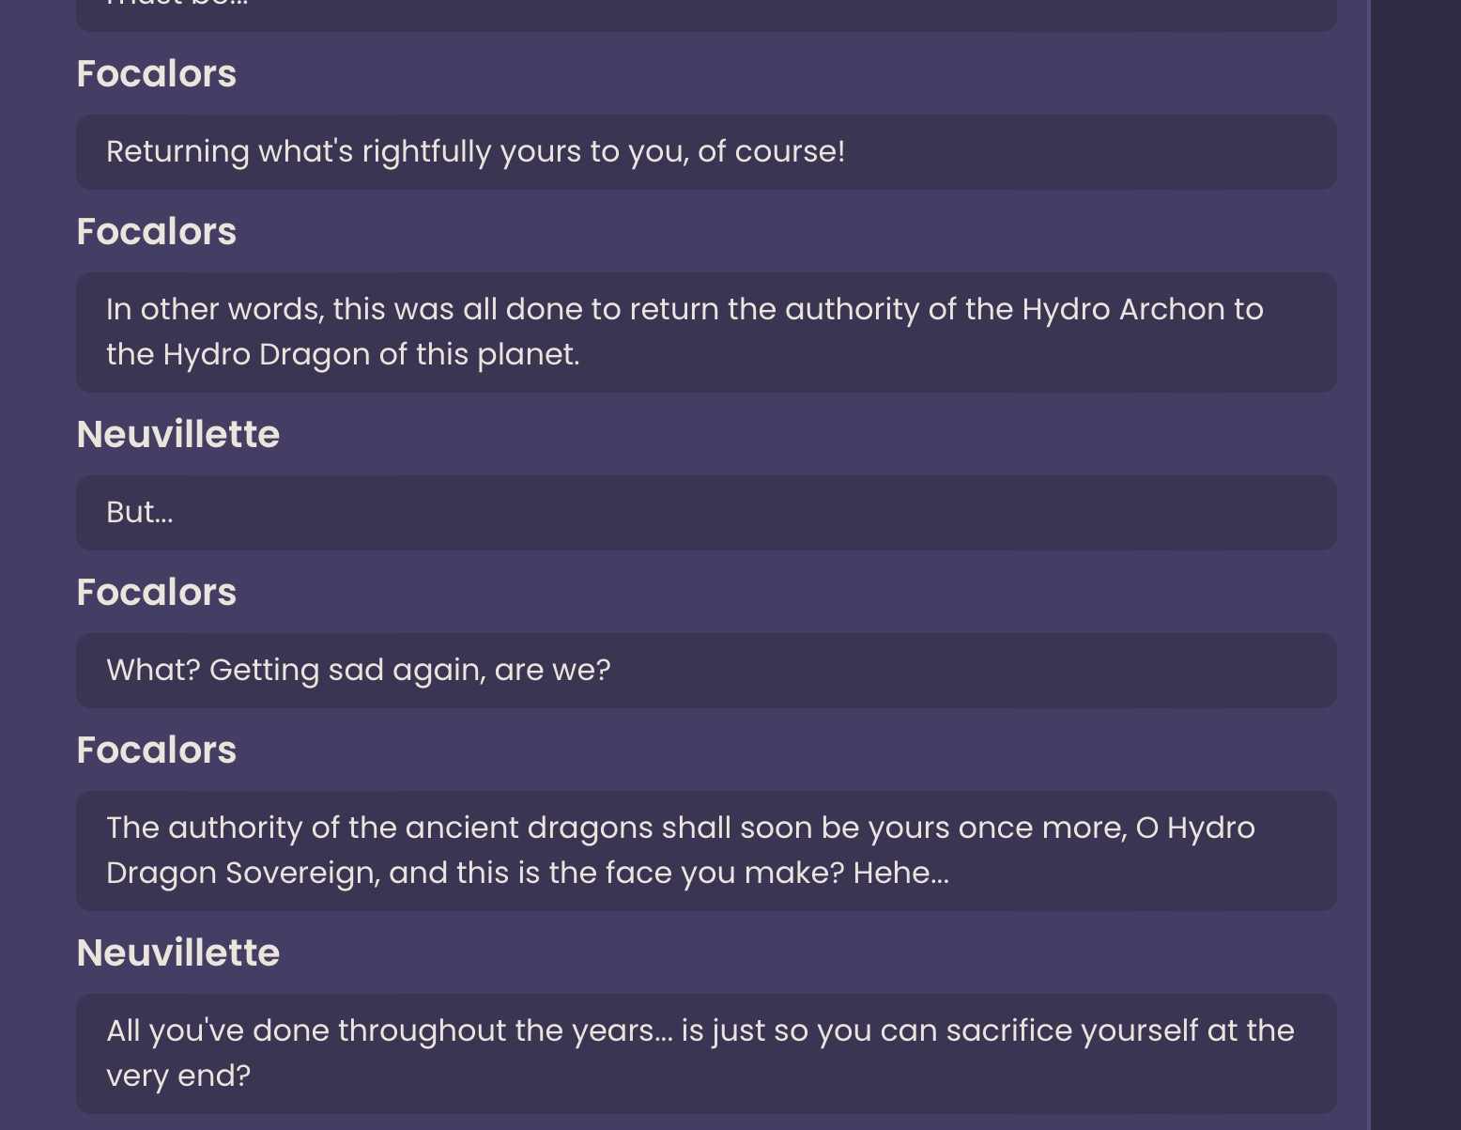Image resolution: width=1461 pixels, height=1130 pixels.
Task: Click the Focalors name above "The authority of"
Action: (156, 751)
